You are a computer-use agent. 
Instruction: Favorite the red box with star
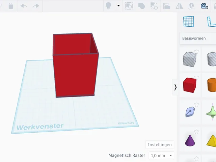pos(196,77)
